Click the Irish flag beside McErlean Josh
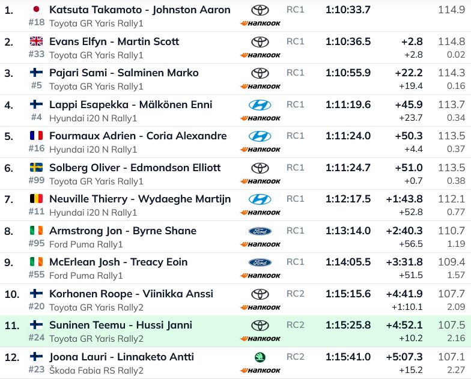The height and width of the screenshot is (379, 471). [x=36, y=262]
